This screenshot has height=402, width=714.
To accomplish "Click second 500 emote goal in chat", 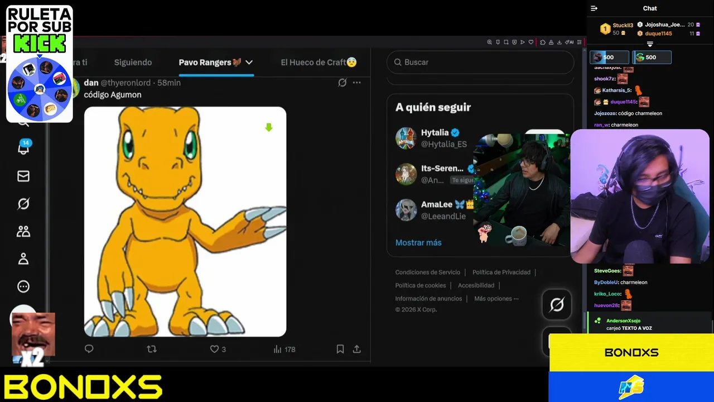I will tap(652, 57).
